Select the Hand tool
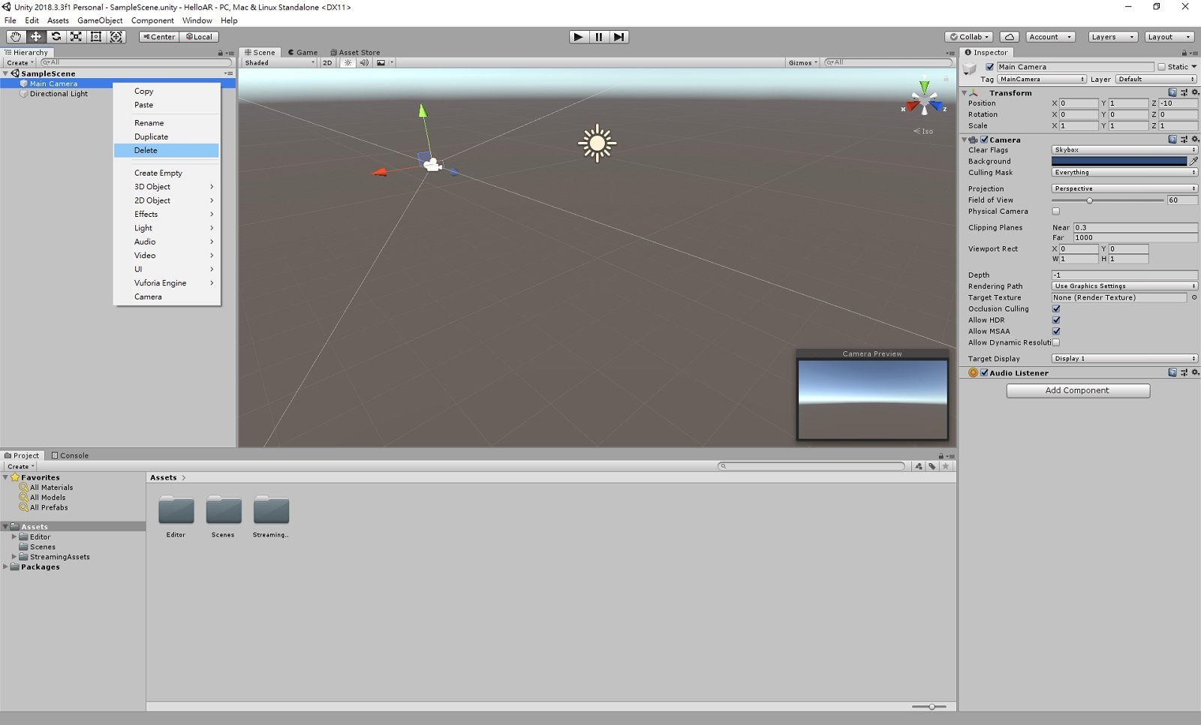1201x725 pixels. click(x=15, y=37)
